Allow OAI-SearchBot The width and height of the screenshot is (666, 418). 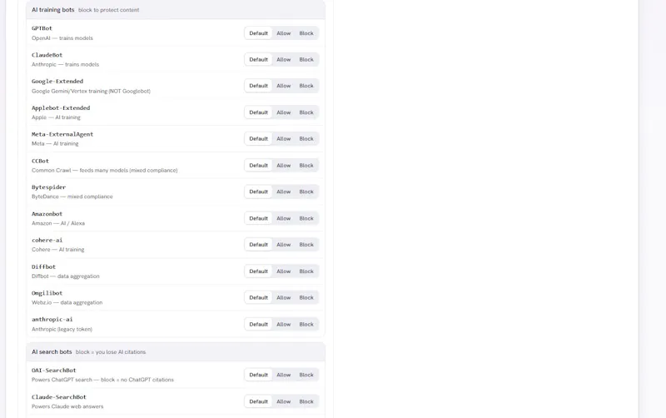[x=284, y=375]
